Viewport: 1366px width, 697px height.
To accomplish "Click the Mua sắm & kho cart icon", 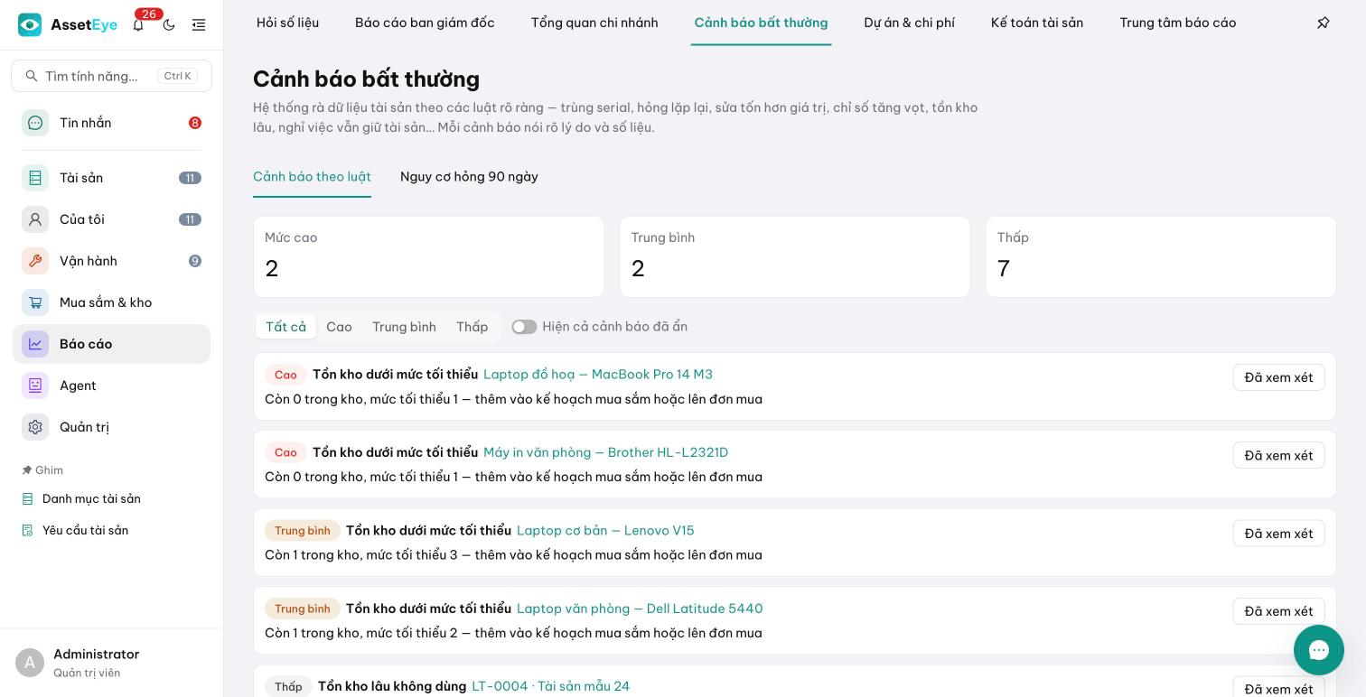I will (35, 302).
